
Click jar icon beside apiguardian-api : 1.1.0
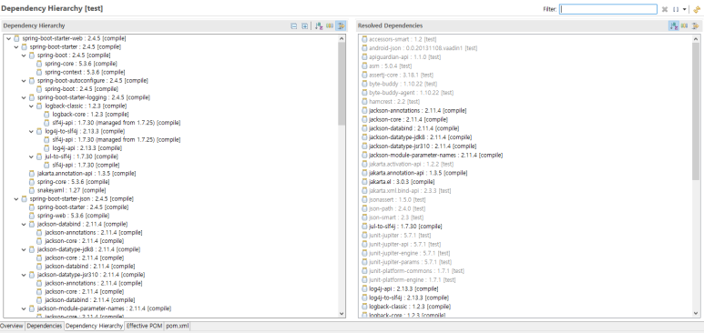(364, 57)
